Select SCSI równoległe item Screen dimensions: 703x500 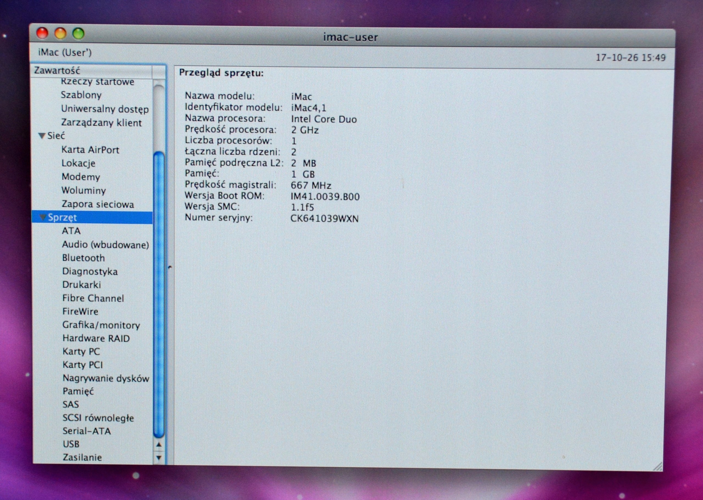98,418
